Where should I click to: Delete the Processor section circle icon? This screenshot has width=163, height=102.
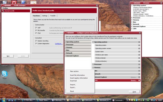tap(139, 64)
